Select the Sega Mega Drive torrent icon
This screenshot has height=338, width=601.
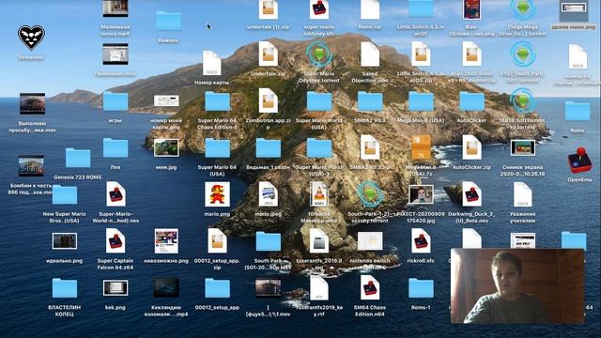pyautogui.click(x=523, y=9)
